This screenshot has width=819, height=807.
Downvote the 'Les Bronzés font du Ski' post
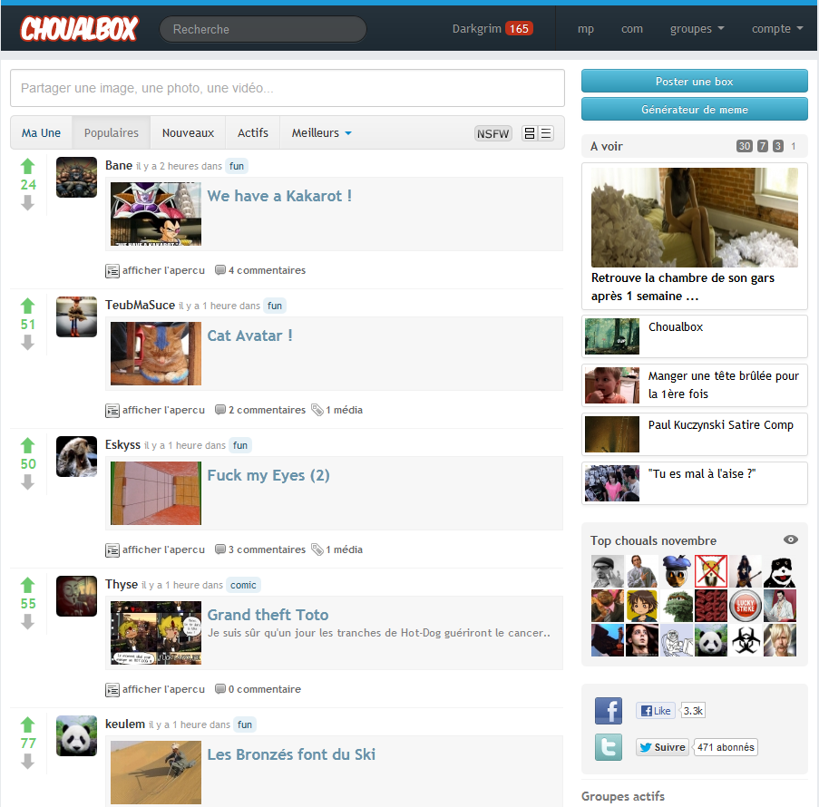(x=27, y=762)
